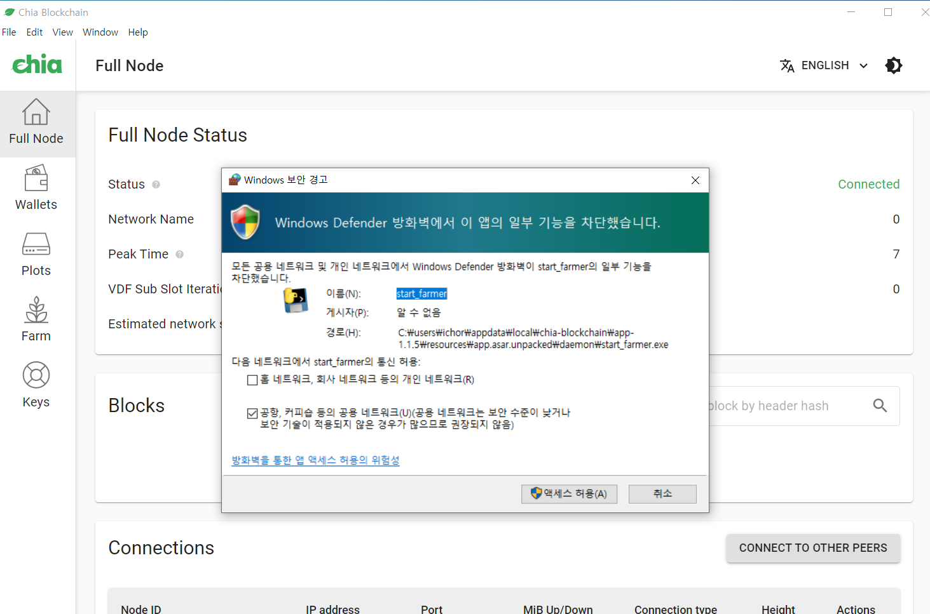Open the Keys sidebar section
The image size is (930, 614).
pyautogui.click(x=36, y=386)
